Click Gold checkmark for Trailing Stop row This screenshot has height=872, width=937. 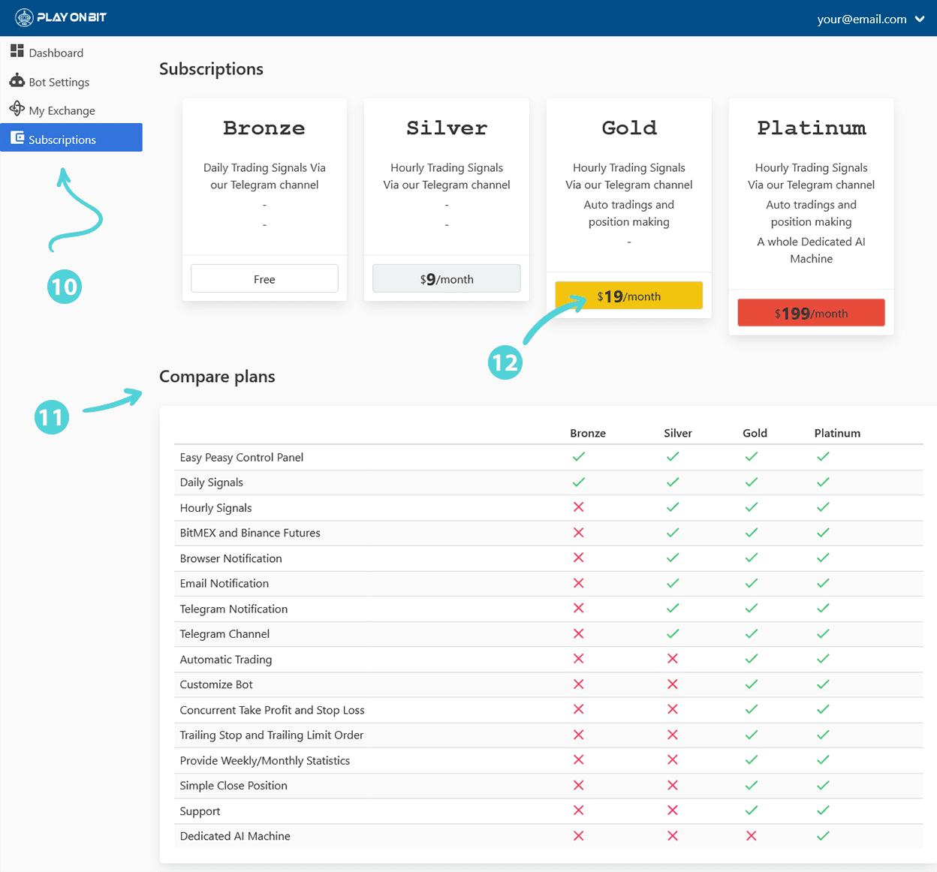(x=752, y=734)
